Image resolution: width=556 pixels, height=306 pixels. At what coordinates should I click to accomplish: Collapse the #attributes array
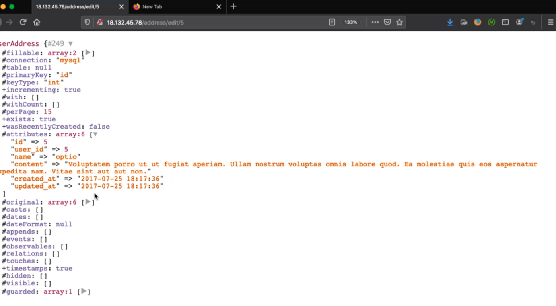(95, 134)
